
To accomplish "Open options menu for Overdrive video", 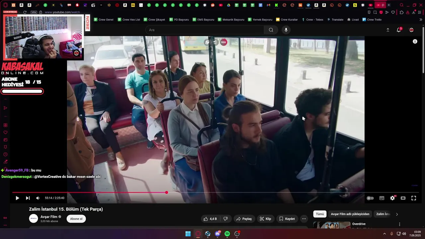I will click(x=399, y=224).
